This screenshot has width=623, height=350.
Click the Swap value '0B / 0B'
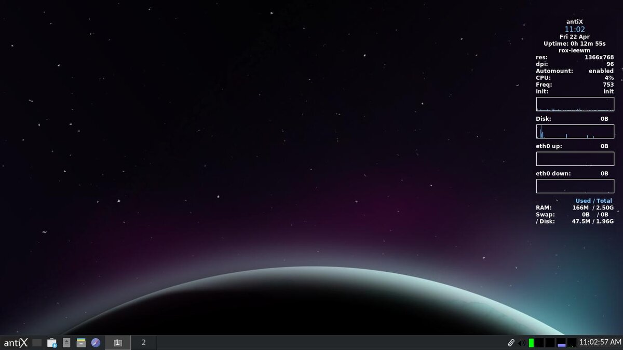595,214
